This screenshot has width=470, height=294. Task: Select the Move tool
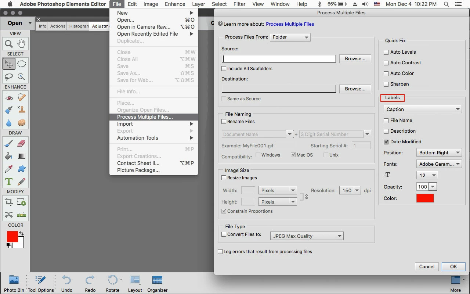[9, 64]
